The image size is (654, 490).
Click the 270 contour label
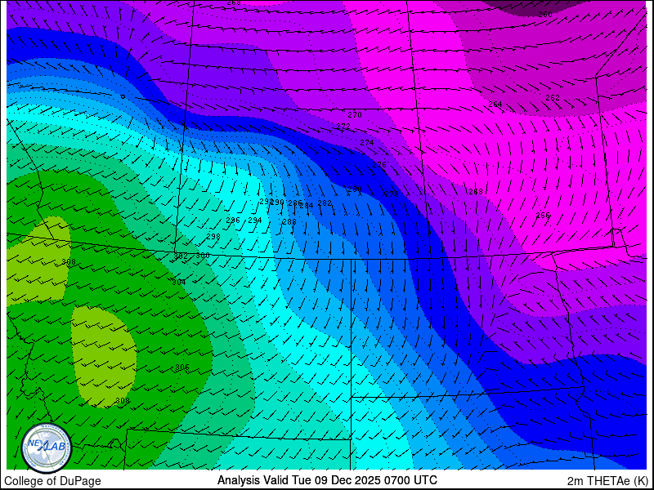(x=355, y=115)
